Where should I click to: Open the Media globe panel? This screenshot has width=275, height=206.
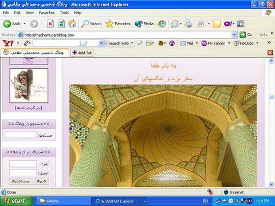(144, 23)
